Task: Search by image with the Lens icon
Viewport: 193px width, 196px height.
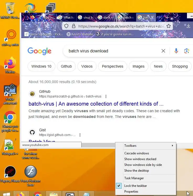Action: point(186,51)
